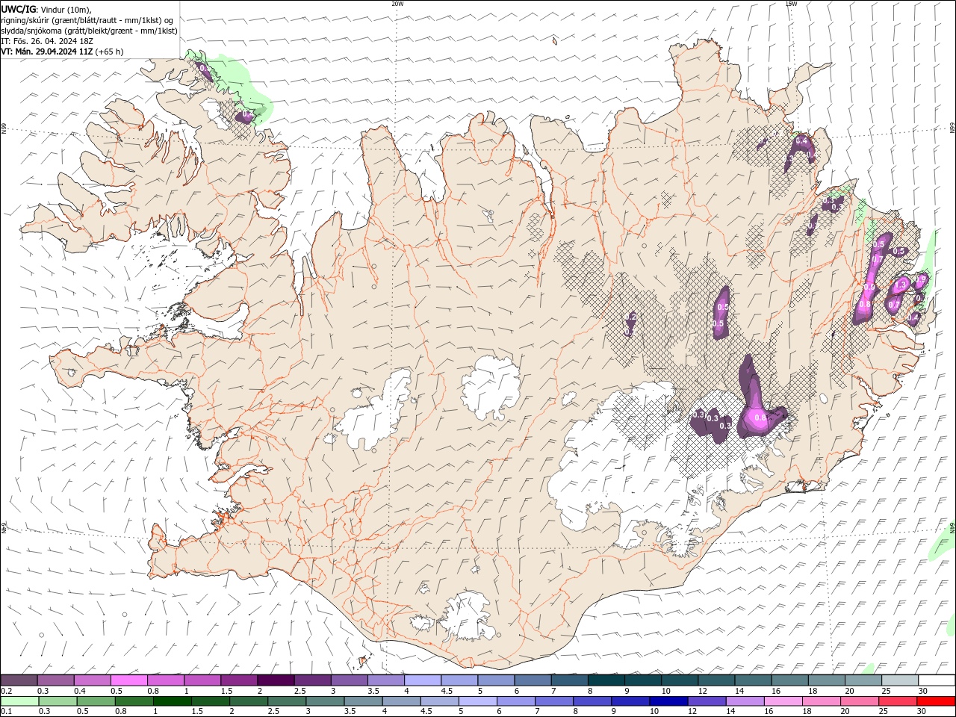Viewport: 956px width, 717px height.
Task: Click the bright red swatch after 30 in rain scale
Action: pyautogui.click(x=935, y=701)
